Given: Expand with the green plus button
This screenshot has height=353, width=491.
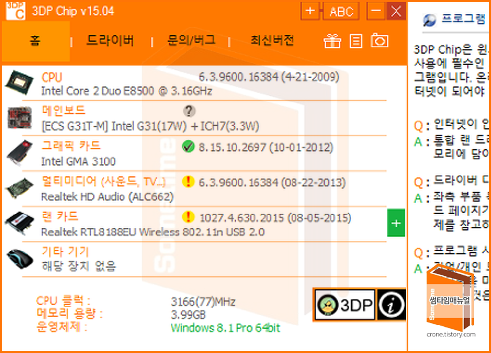Looking at the screenshot, I should [396, 222].
